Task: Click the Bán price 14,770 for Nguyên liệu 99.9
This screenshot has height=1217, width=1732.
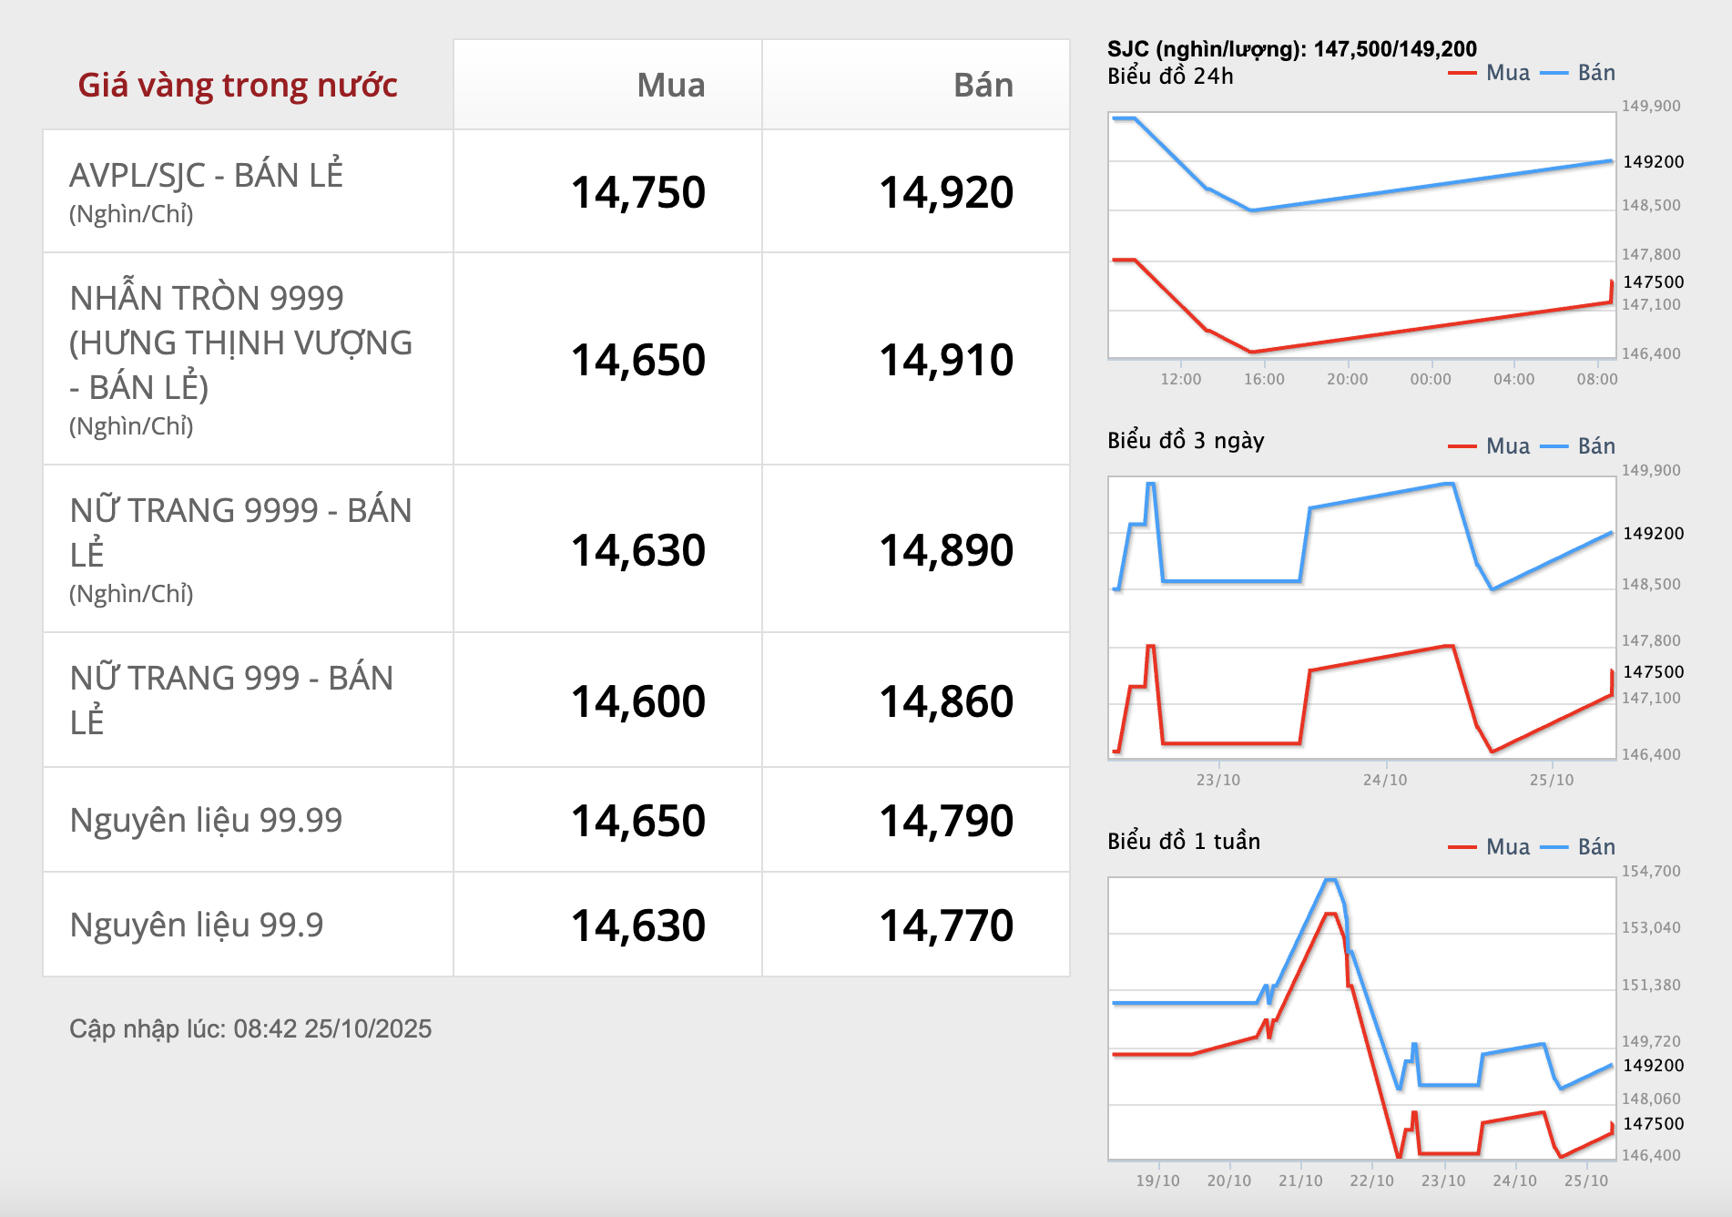Action: tap(945, 926)
